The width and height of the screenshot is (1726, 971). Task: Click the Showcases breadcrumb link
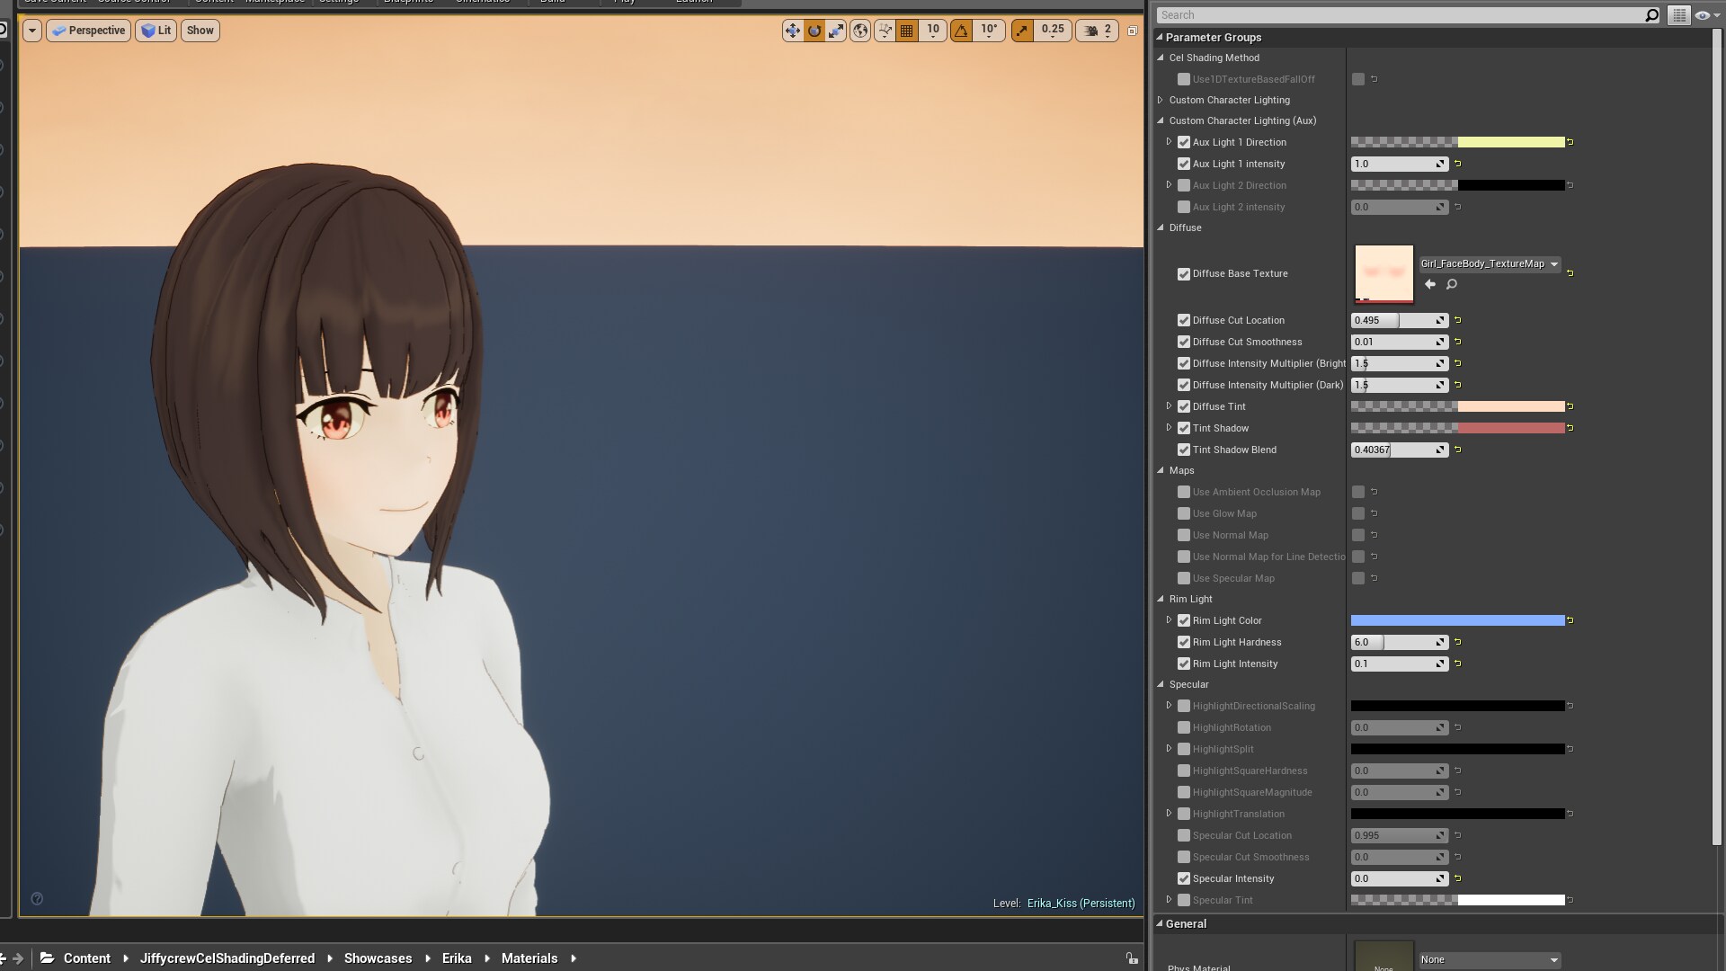point(378,958)
